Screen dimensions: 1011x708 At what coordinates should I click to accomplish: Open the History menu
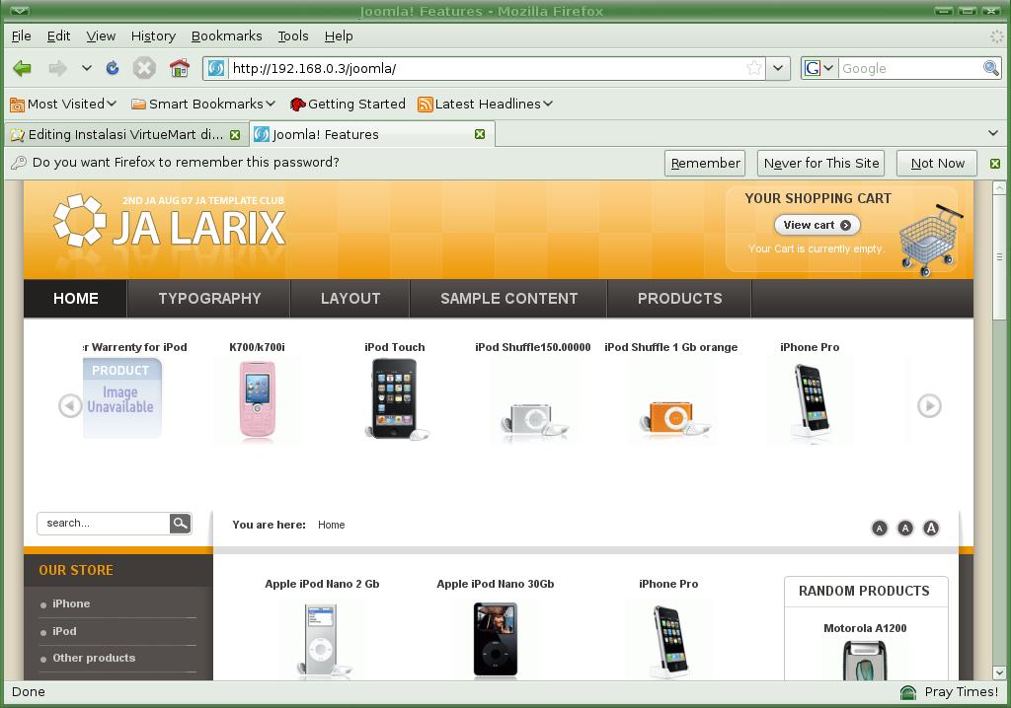[153, 36]
